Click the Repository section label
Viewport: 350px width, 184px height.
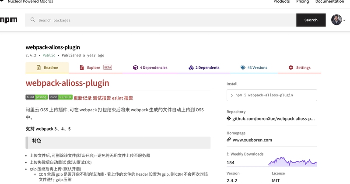236,112
